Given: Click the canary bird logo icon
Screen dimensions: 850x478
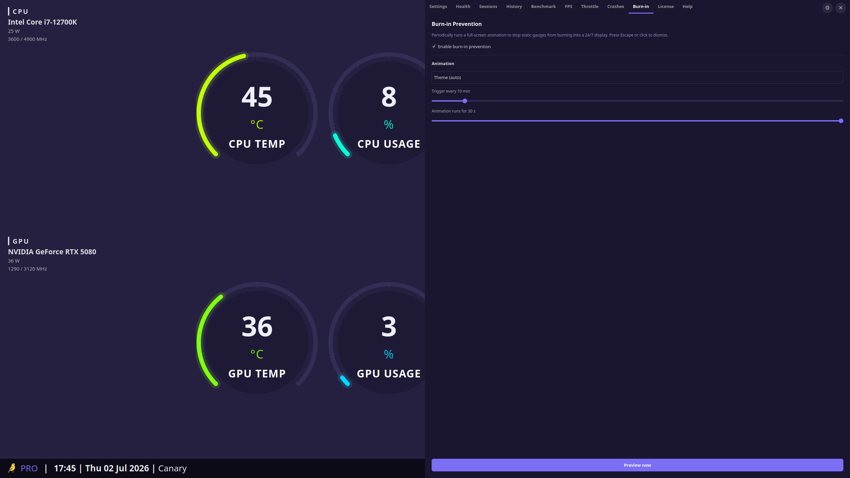Looking at the screenshot, I should pos(12,468).
